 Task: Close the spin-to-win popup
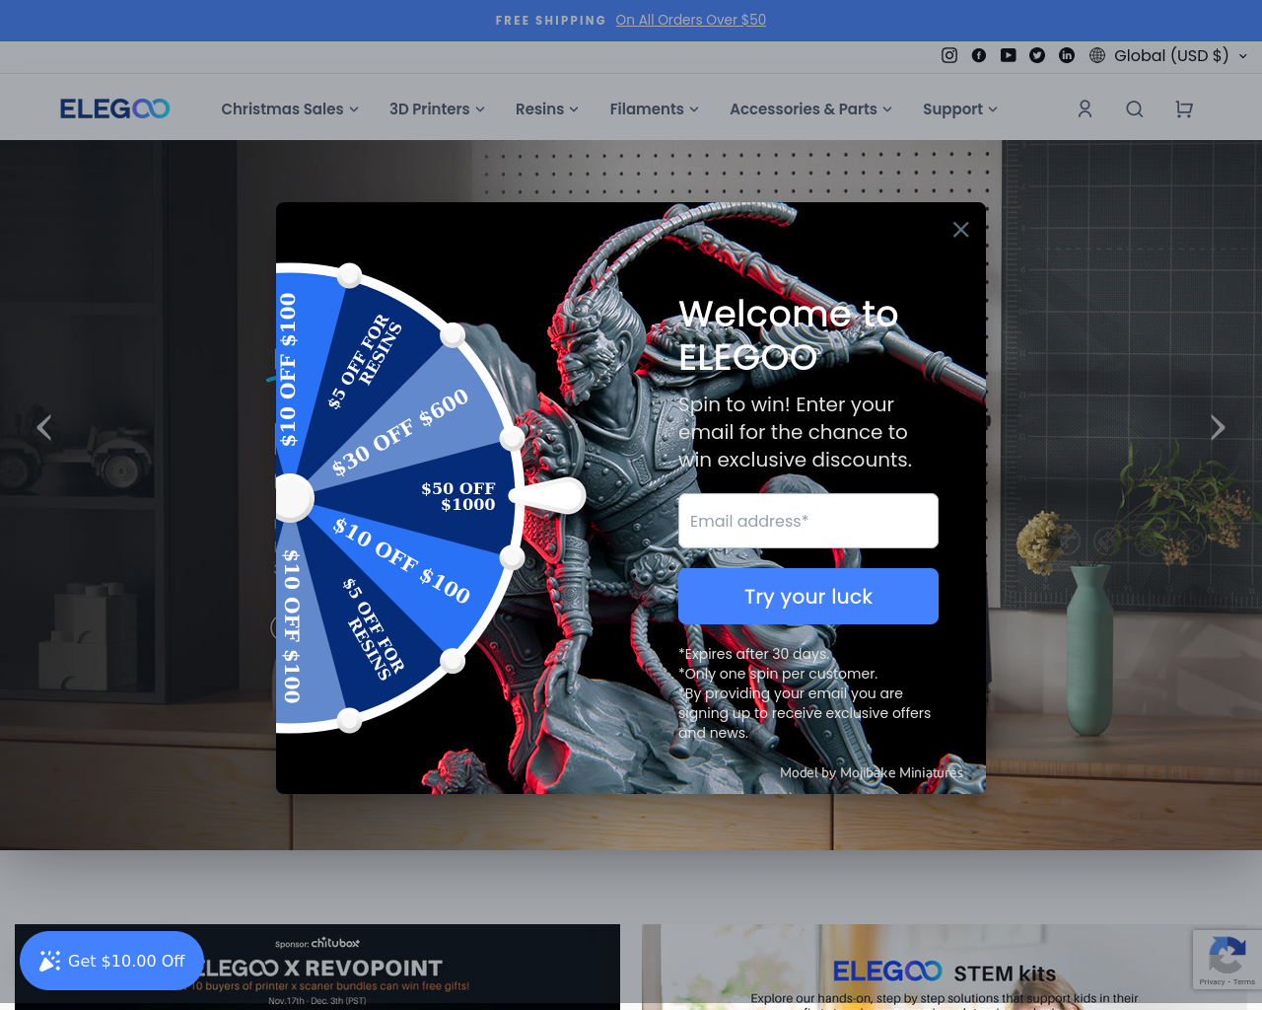pos(960,229)
